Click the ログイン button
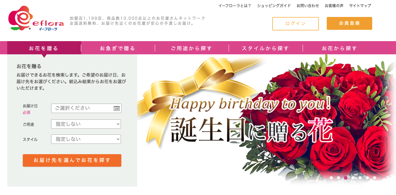The image size is (396, 195). pyautogui.click(x=295, y=24)
